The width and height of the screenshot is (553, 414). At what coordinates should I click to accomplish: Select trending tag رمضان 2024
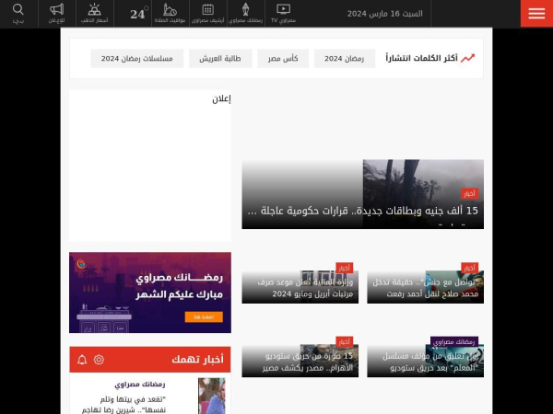344,59
